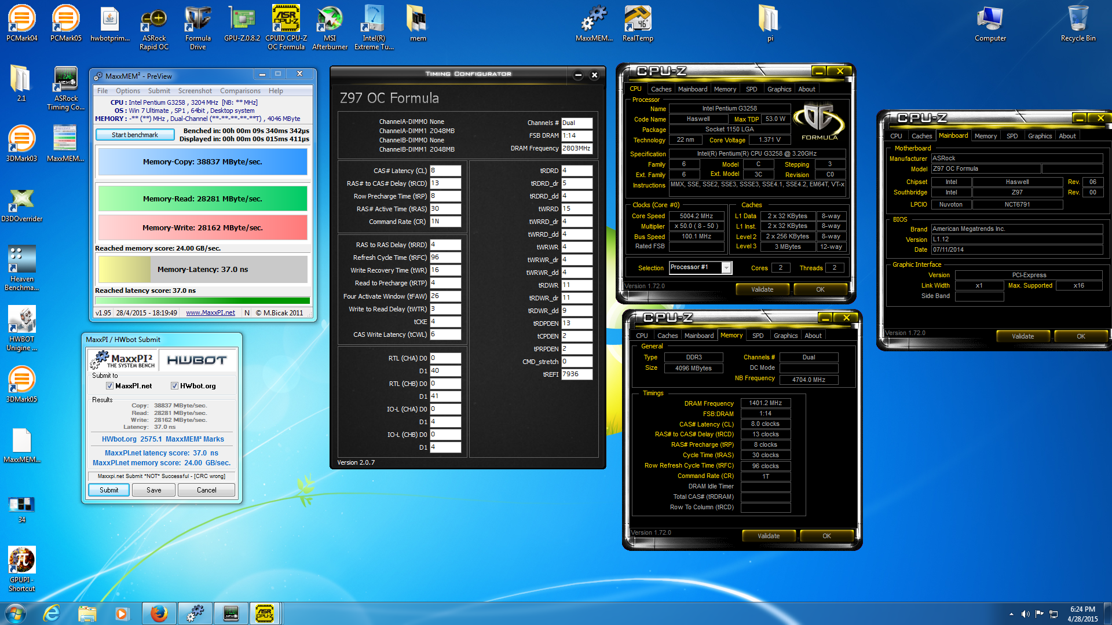The image size is (1112, 625).
Task: Click Cancel in HWbot Submit dialog
Action: click(x=207, y=490)
